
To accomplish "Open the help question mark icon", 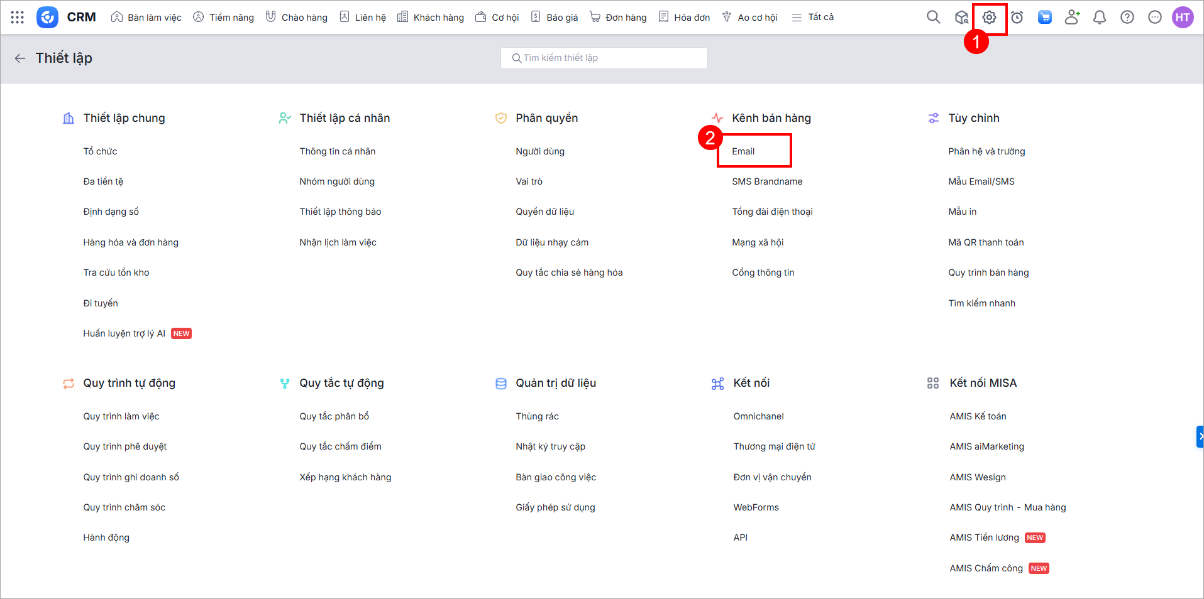I will pyautogui.click(x=1127, y=17).
